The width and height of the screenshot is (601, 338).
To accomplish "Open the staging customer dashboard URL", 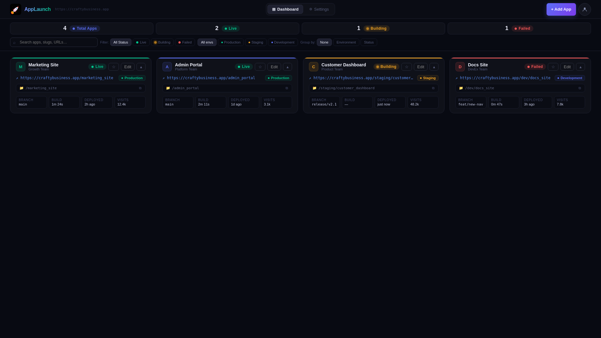I will [361, 78].
